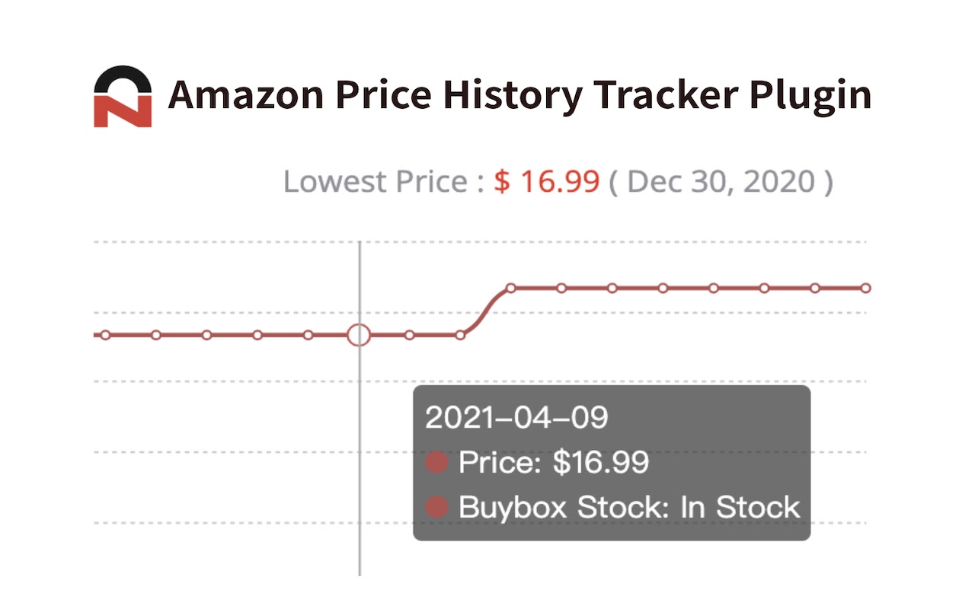Click the Dec 30, 2020 lowest price date
975x609 pixels.
point(721,182)
